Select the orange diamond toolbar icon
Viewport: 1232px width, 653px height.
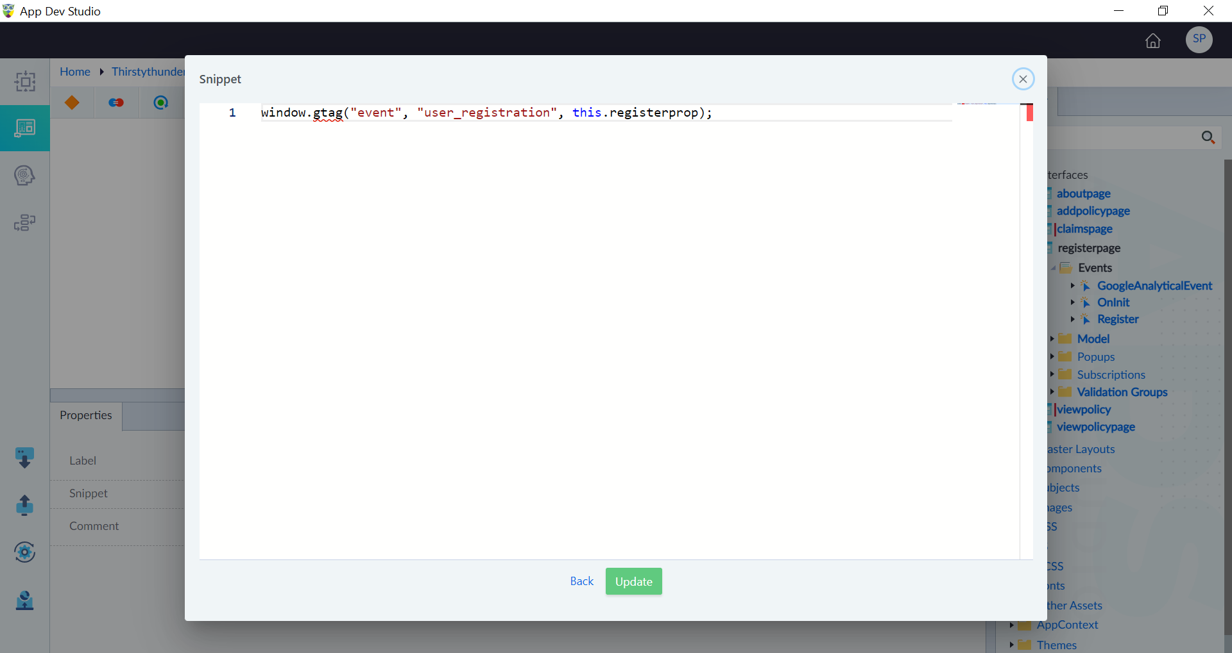tap(72, 103)
